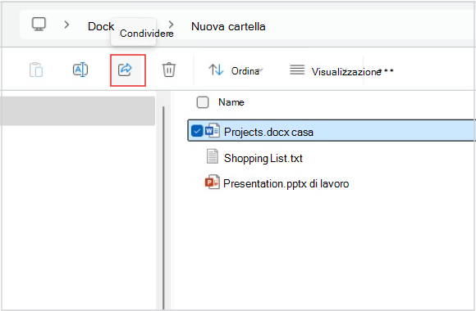Expand the chevron before Nuova cartella
Image resolution: width=476 pixels, height=311 pixels.
point(172,25)
